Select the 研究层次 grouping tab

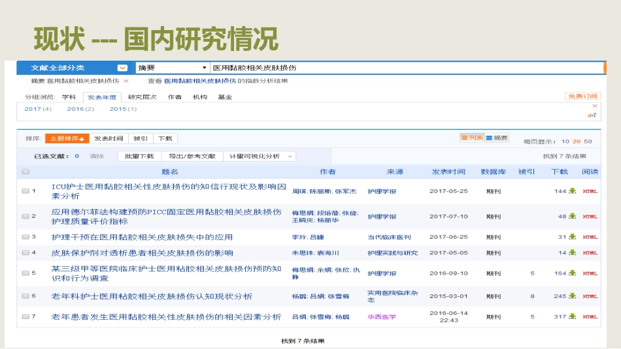coord(143,97)
